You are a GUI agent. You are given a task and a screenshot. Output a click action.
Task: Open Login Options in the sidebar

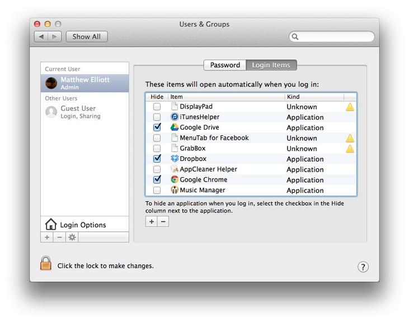point(85,224)
